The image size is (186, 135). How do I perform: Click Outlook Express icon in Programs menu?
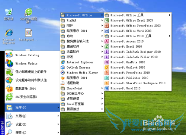click(63, 67)
